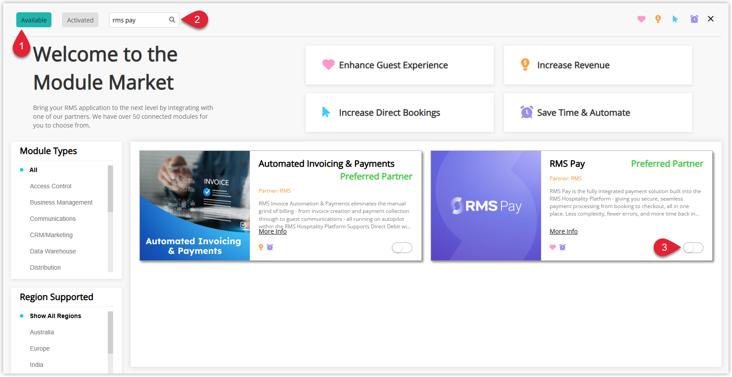Toggle on the RMS Pay module switch
Image resolution: width=732 pixels, height=377 pixels.
click(x=693, y=248)
